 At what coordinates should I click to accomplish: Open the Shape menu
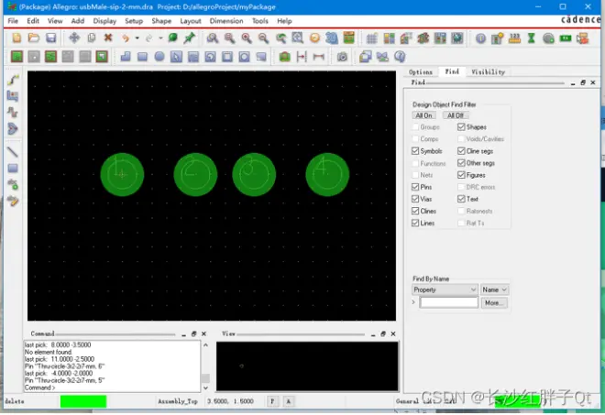coord(161,21)
